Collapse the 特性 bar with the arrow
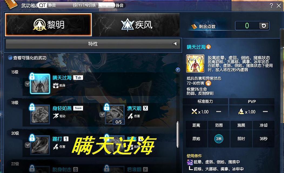Image resolution: width=284 pixels, height=173 pixels. [x=175, y=44]
